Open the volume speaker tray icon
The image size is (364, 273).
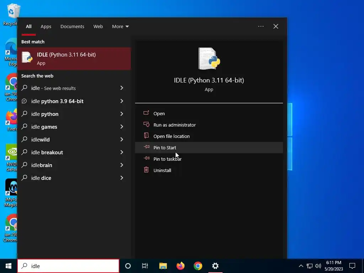click(x=318, y=266)
